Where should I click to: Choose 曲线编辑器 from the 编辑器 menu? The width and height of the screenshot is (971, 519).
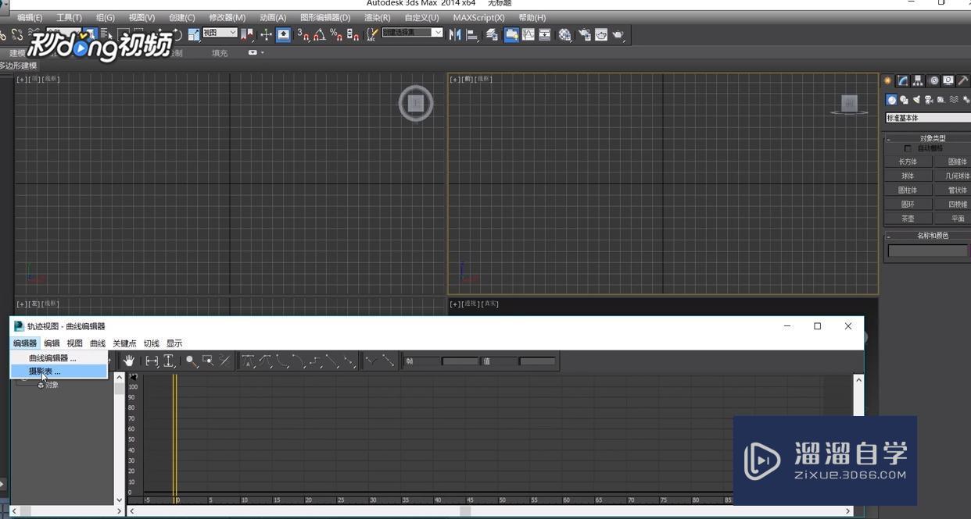tap(59, 358)
